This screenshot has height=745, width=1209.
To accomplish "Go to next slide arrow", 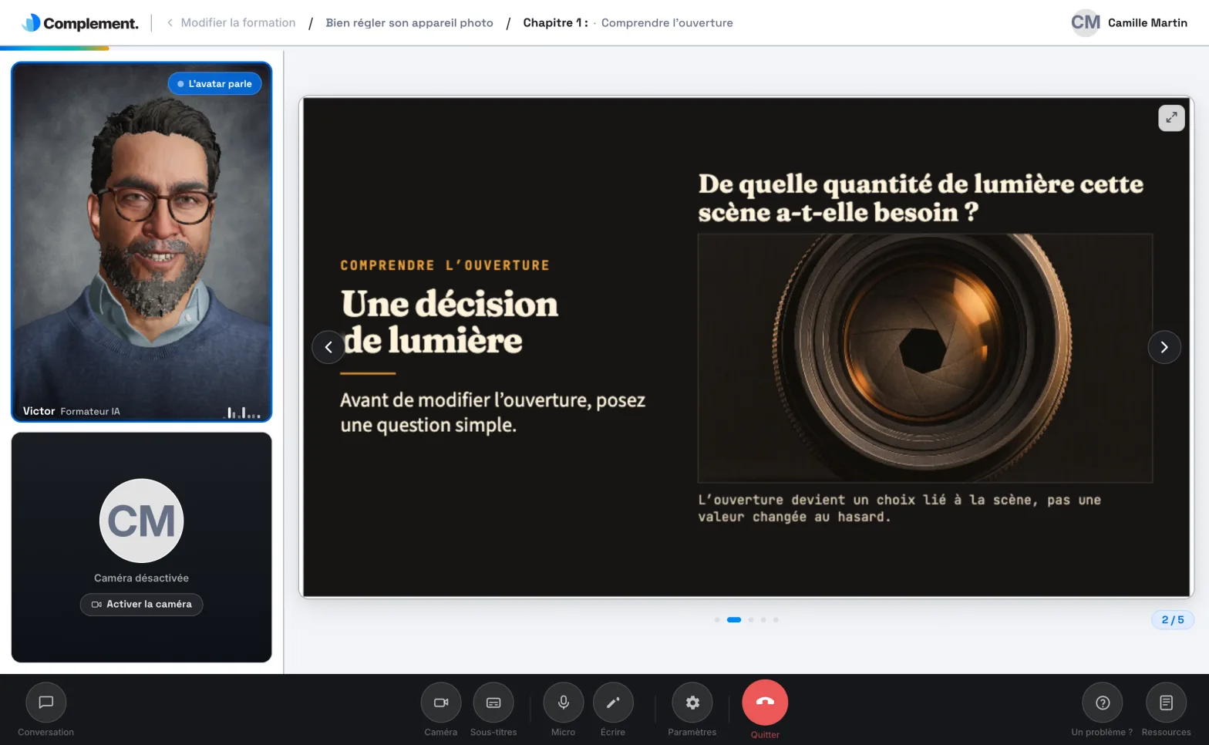I will (x=1164, y=347).
